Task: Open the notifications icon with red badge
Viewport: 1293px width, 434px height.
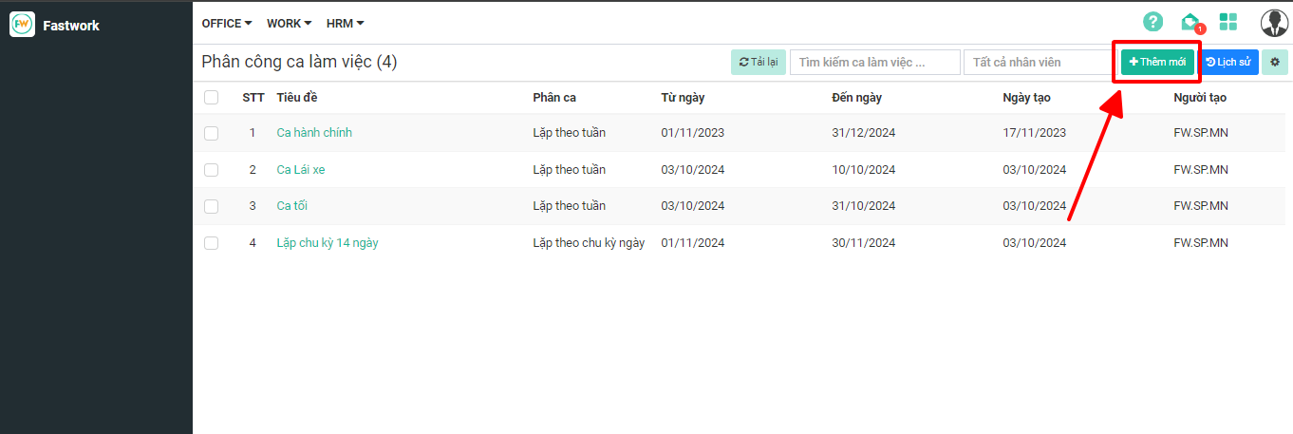Action: 1190,22
